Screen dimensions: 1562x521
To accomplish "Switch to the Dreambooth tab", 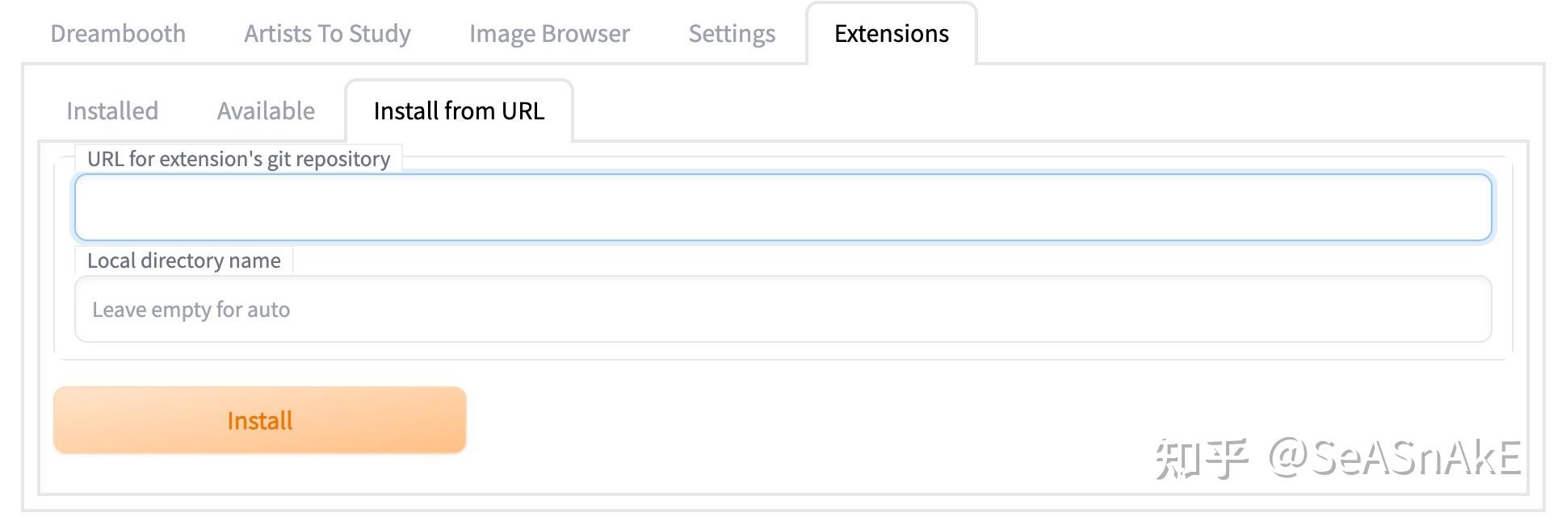I will pos(118,34).
